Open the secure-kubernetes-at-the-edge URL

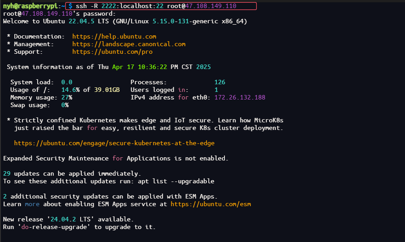coord(114,143)
